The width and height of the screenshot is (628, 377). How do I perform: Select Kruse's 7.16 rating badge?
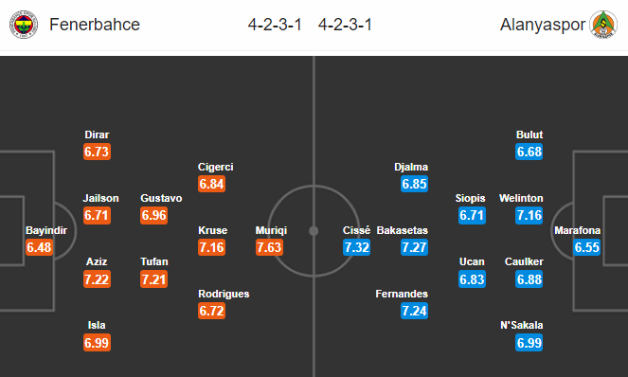click(211, 247)
